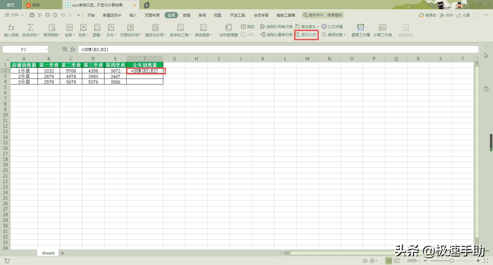Open AutoSum (自动求和) sigma button
Screen dimensions: 493x265
[31, 31]
